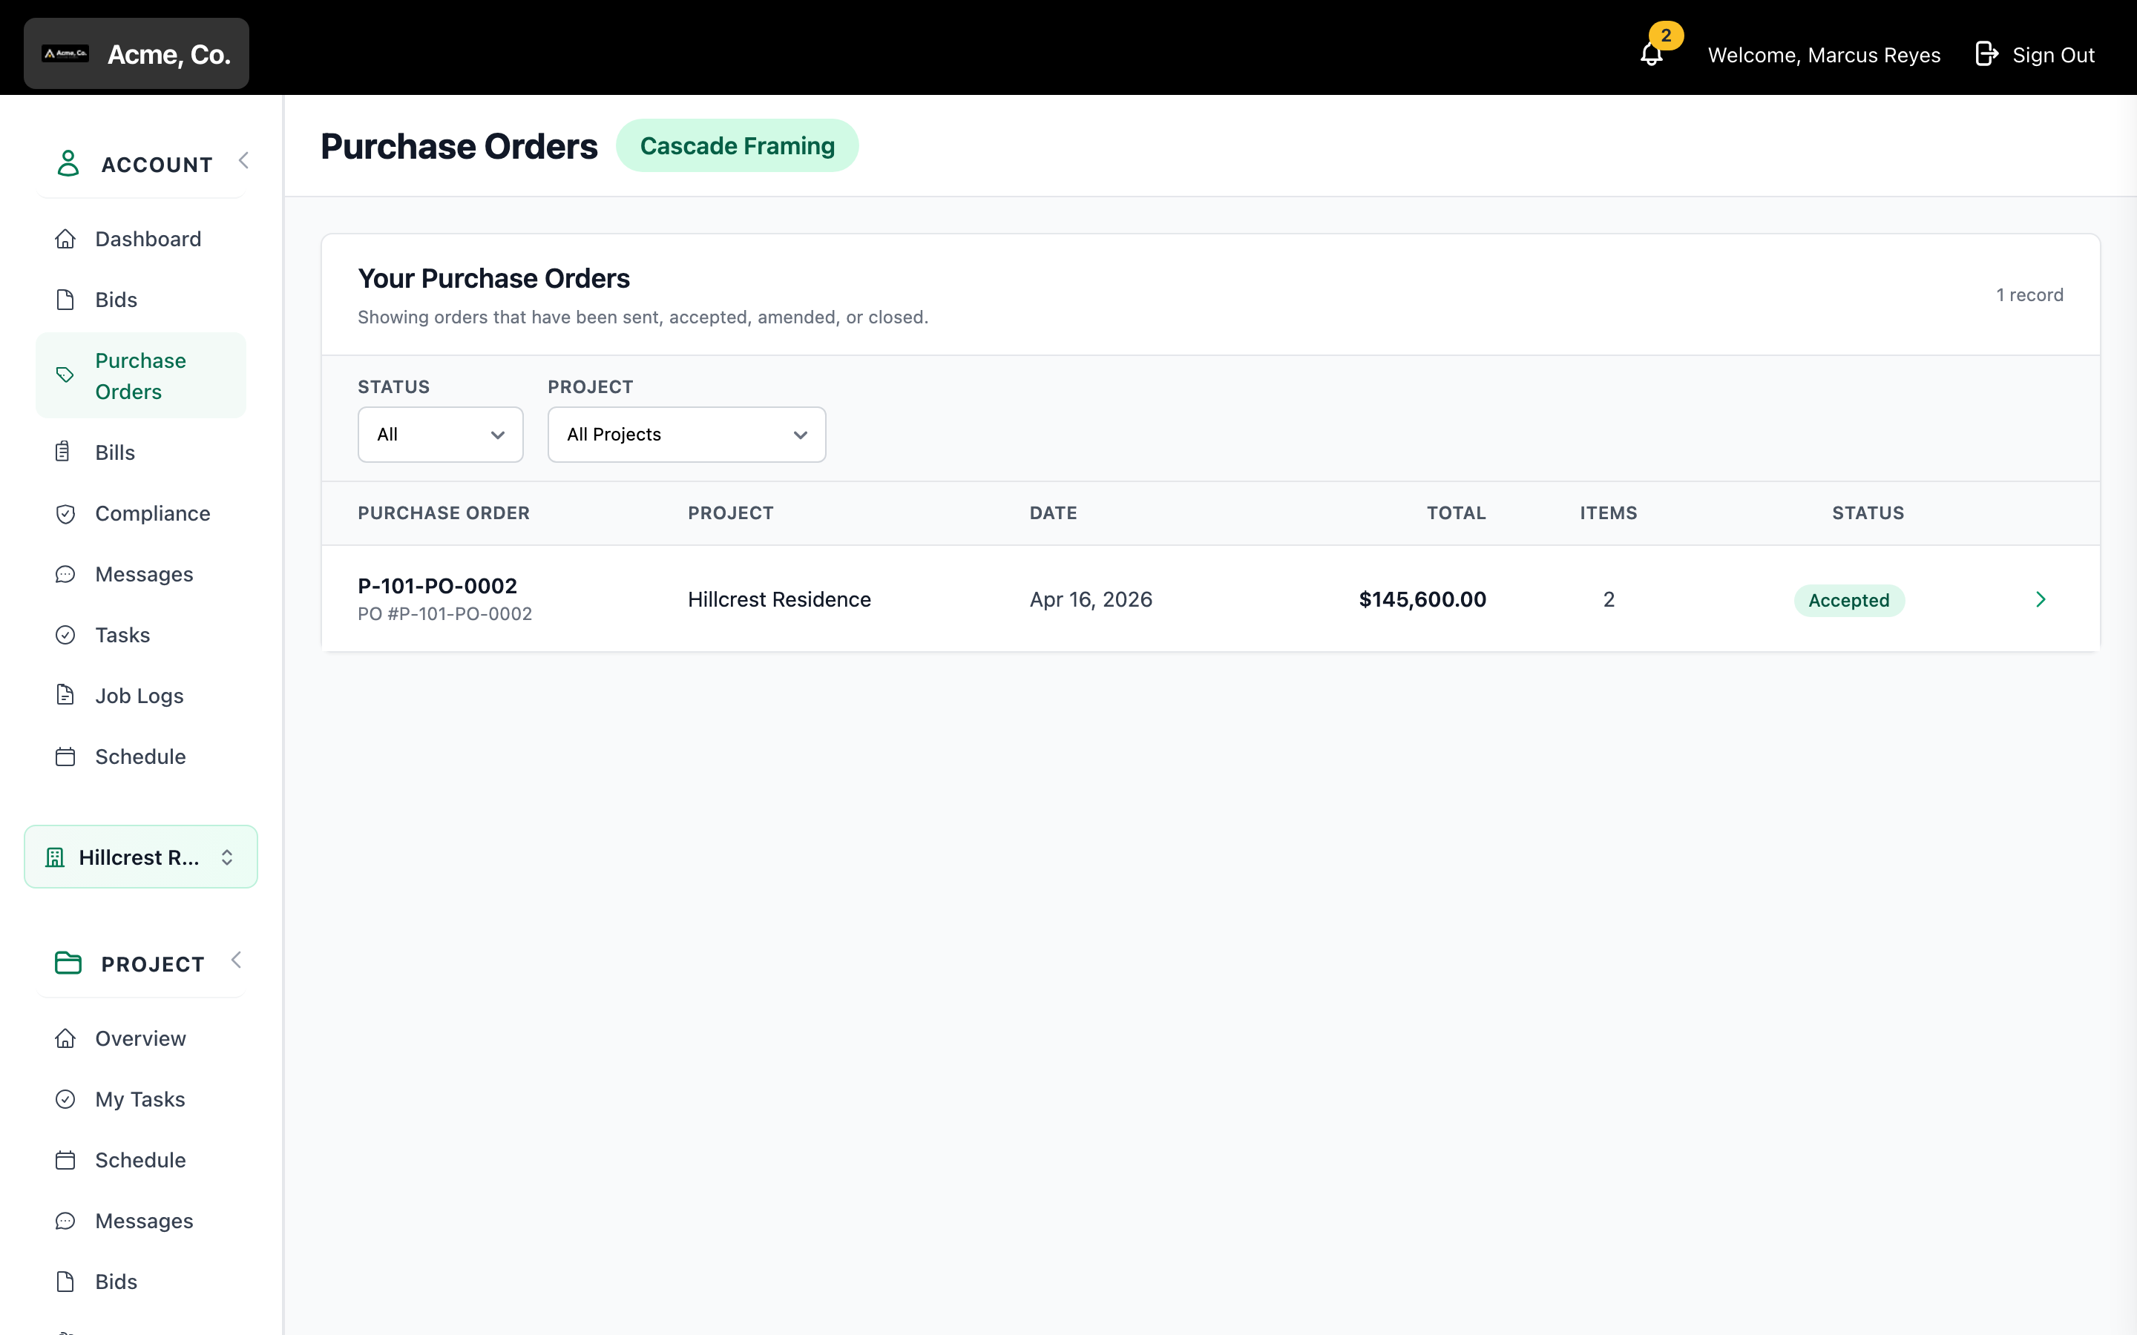This screenshot has width=2137, height=1335.
Task: Open row details via green chevron arrow
Action: pyautogui.click(x=2041, y=599)
